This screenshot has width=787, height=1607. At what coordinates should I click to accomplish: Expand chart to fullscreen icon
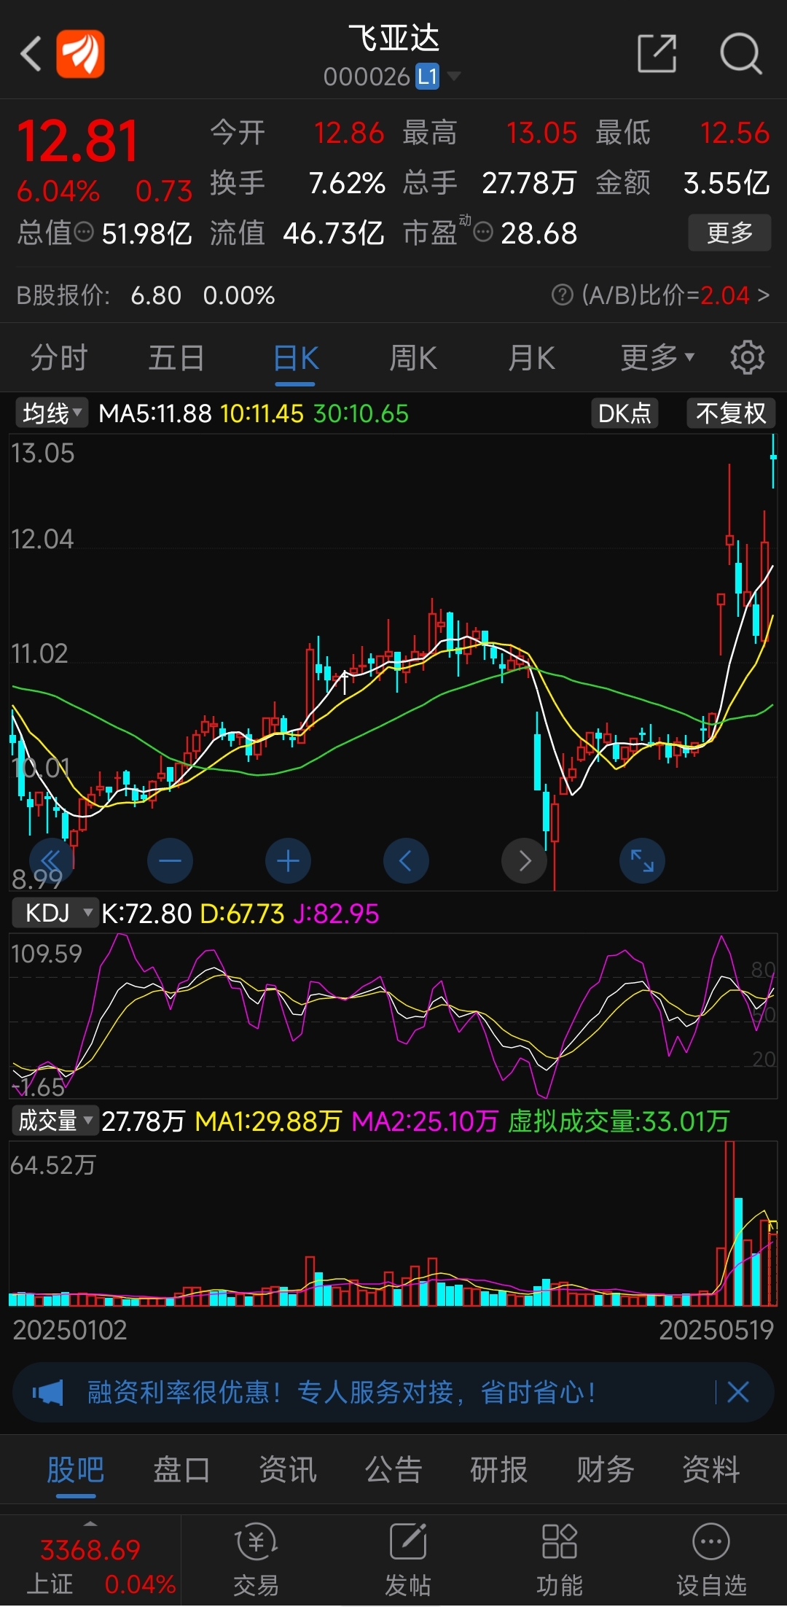pos(642,861)
